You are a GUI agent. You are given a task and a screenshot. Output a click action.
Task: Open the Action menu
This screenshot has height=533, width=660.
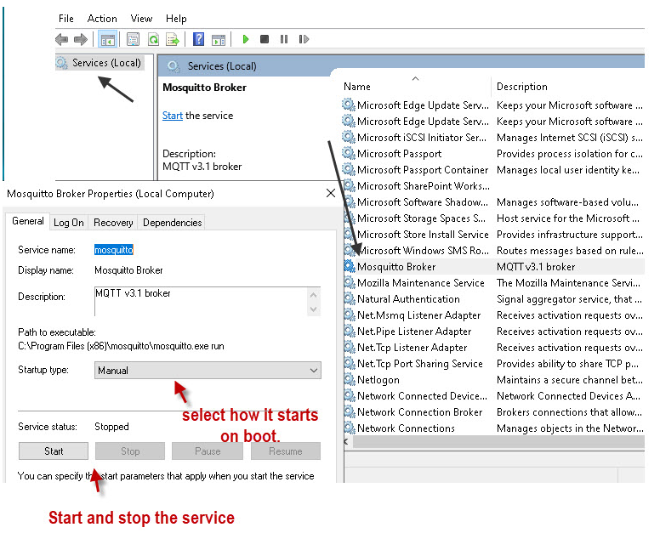point(102,19)
